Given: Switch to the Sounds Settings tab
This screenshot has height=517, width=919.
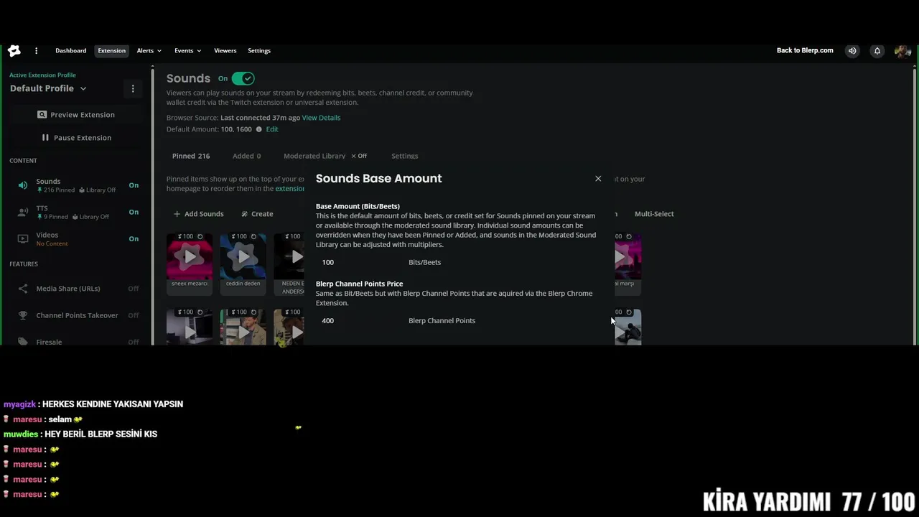Looking at the screenshot, I should pos(404,156).
